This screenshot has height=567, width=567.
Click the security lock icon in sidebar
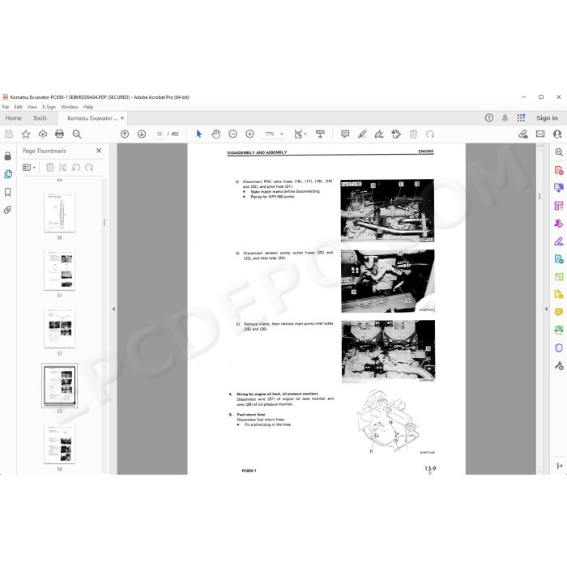coord(7,156)
